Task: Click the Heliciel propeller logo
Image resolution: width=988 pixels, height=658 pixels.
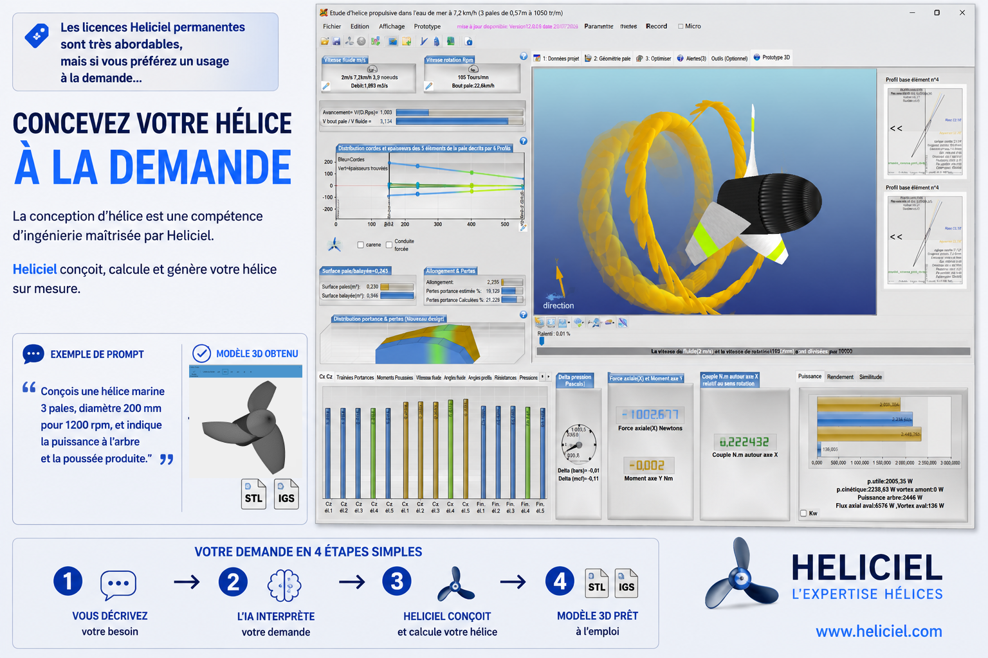Action: click(x=740, y=574)
